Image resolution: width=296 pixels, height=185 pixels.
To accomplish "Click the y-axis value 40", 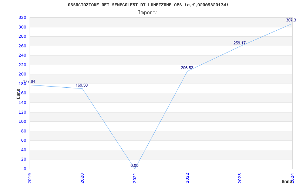I will pyautogui.click(x=24, y=150).
